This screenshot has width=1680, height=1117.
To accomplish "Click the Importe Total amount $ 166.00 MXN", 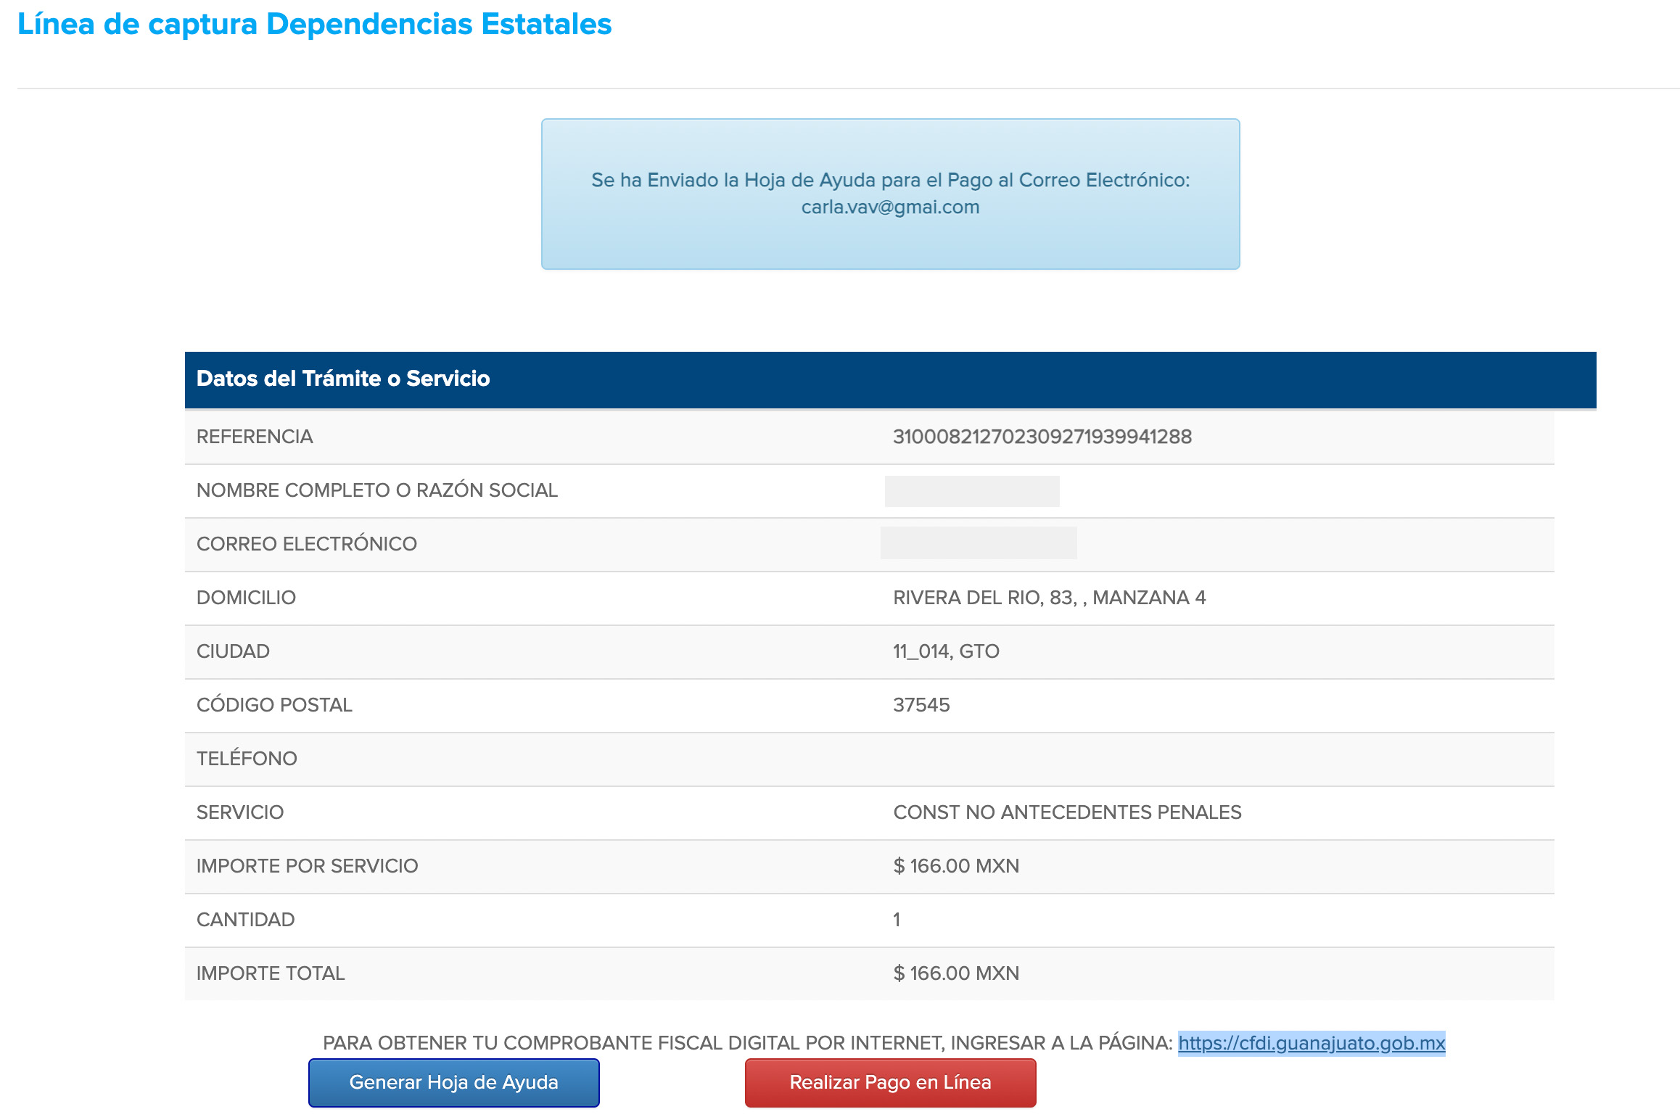I will tap(956, 973).
